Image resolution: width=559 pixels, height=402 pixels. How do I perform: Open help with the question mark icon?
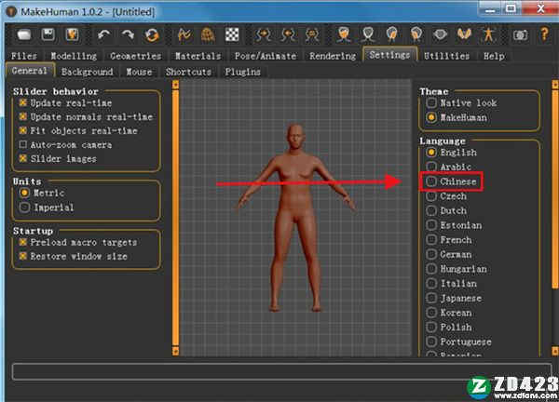point(544,34)
